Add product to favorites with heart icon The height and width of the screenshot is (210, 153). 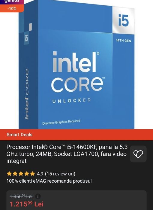138,154
